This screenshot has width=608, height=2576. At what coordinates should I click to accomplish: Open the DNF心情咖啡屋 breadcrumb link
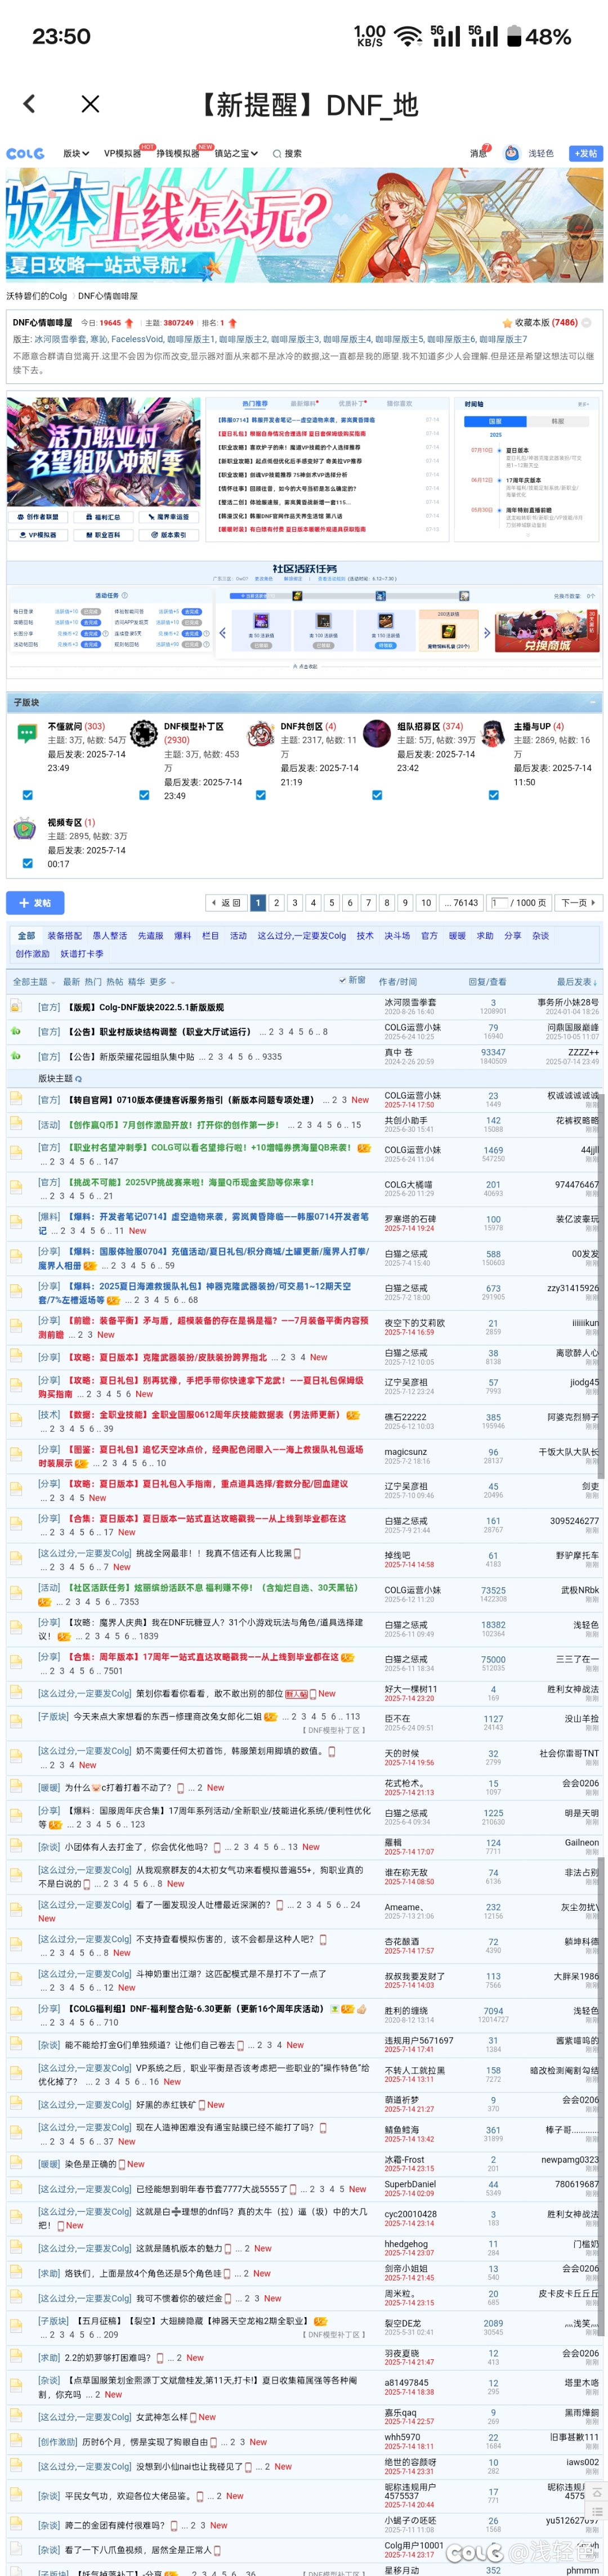coord(108,296)
